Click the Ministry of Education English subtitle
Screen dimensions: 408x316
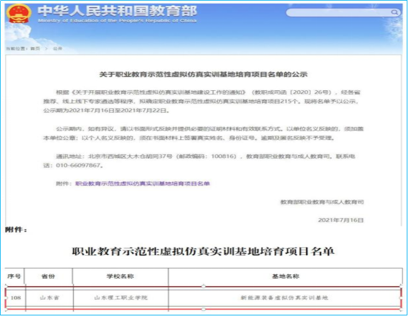tap(117, 21)
